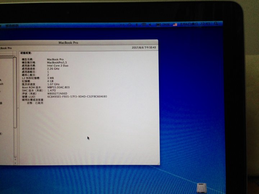Click the battery percentage (94%) text
Viewport: 259px width, 194px height.
(x=166, y=24)
